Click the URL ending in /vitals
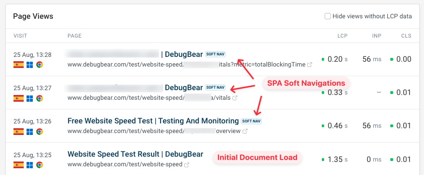Image resolution: width=424 pixels, height=175 pixels. [x=149, y=98]
